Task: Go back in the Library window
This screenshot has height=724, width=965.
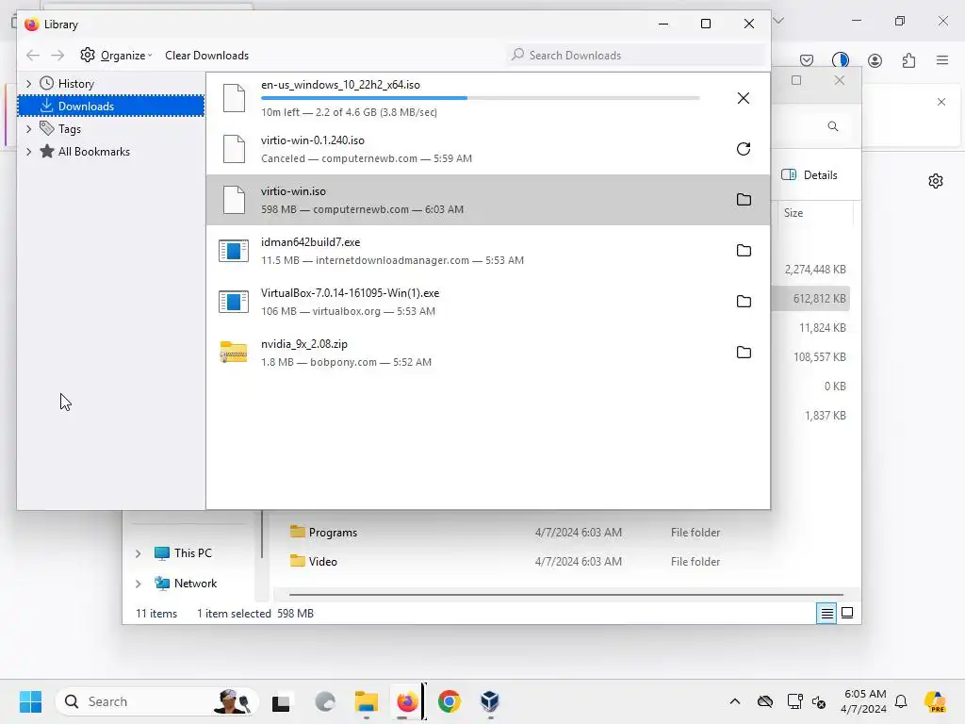Action: tap(33, 56)
